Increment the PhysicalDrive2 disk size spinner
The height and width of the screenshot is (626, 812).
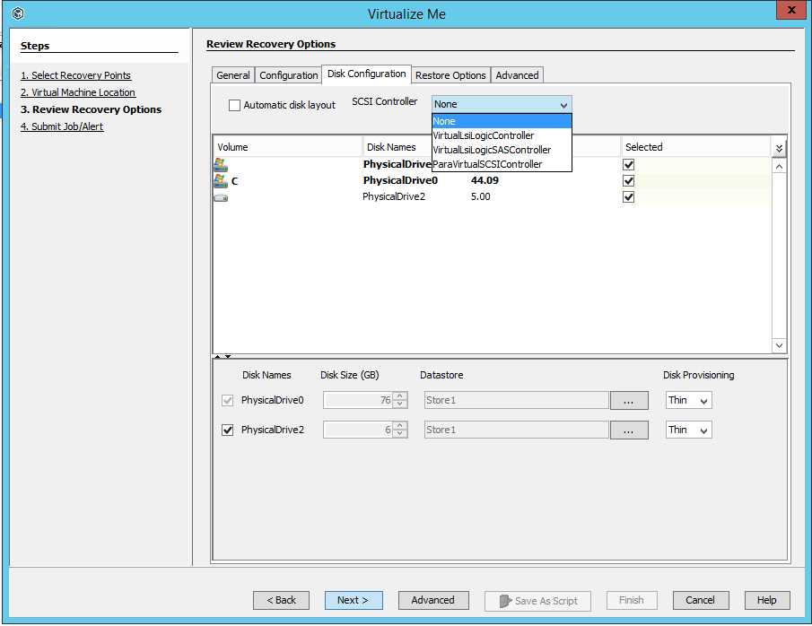pyautogui.click(x=401, y=426)
